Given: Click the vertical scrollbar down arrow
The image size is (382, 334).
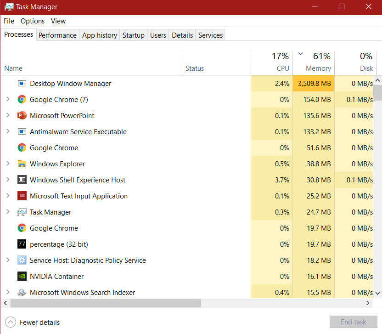Looking at the screenshot, I should point(377,293).
